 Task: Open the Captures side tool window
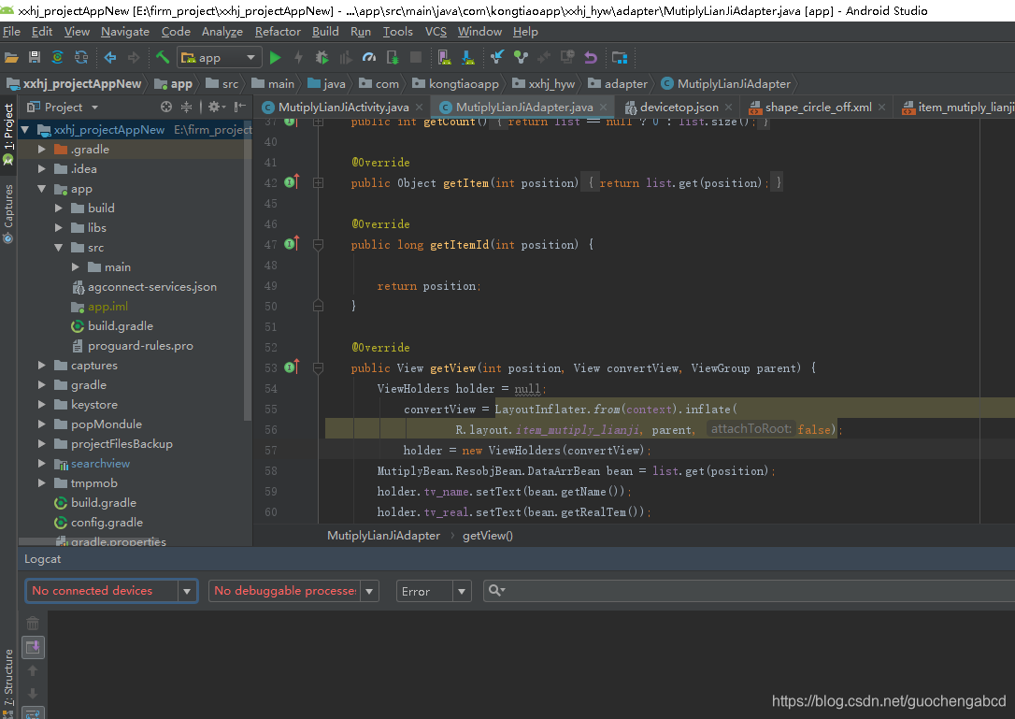point(8,214)
